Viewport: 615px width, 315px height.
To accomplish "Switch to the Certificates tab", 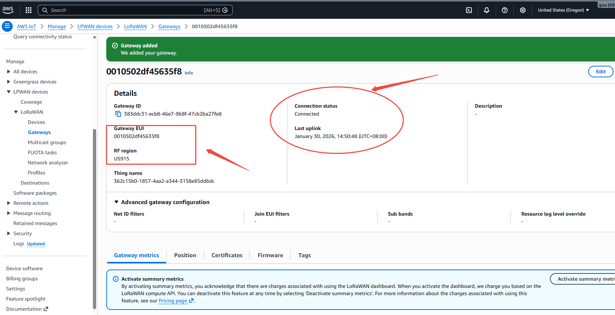I will click(x=227, y=255).
